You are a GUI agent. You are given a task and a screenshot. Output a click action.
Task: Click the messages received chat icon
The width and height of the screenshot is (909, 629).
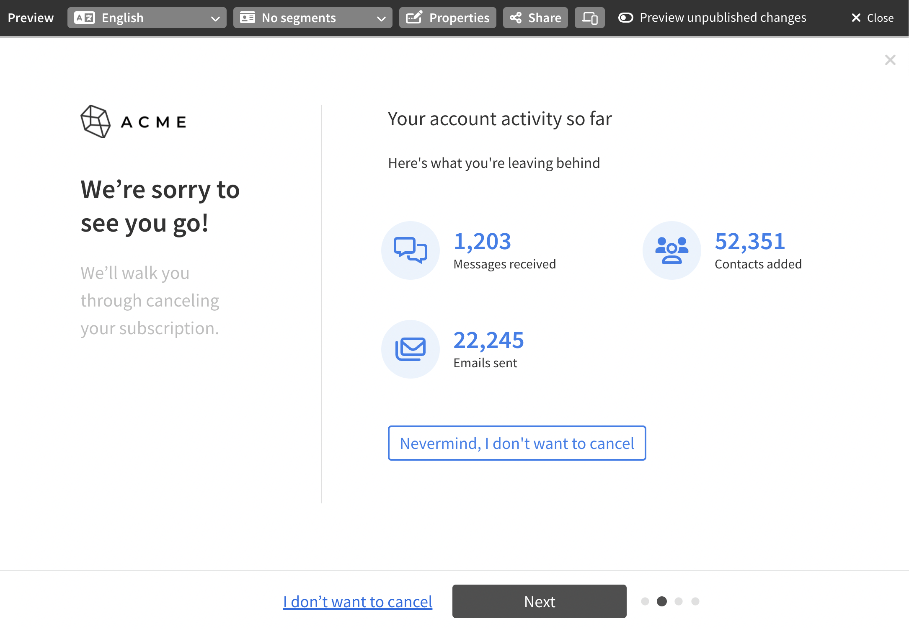[410, 250]
